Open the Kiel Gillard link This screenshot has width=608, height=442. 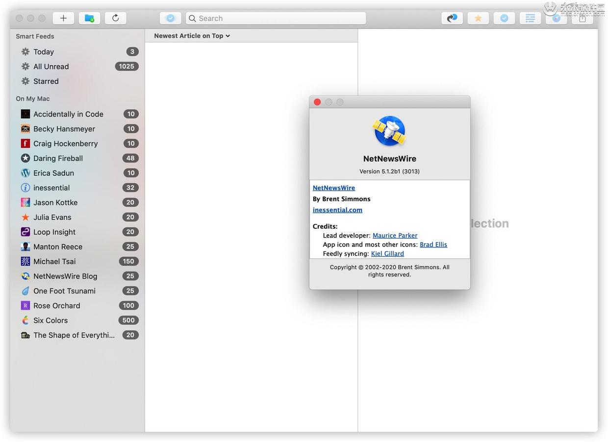pyautogui.click(x=387, y=253)
